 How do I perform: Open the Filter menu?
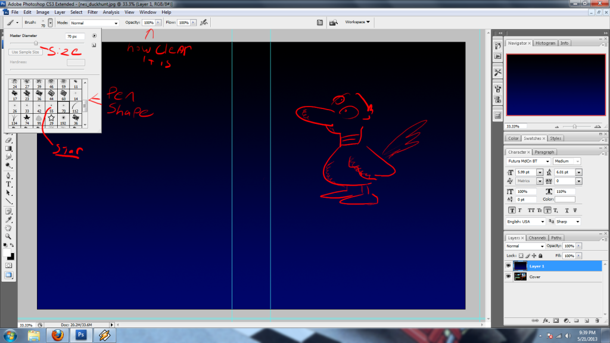pyautogui.click(x=93, y=12)
